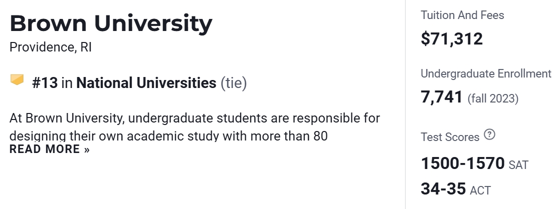Open the National Universities ranking link
This screenshot has height=209, width=560.
(x=146, y=82)
